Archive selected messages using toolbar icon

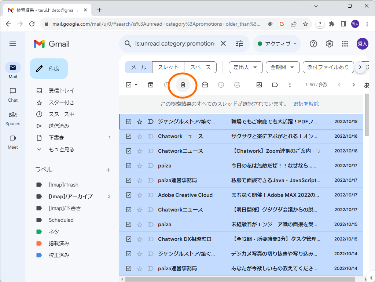pos(150,84)
